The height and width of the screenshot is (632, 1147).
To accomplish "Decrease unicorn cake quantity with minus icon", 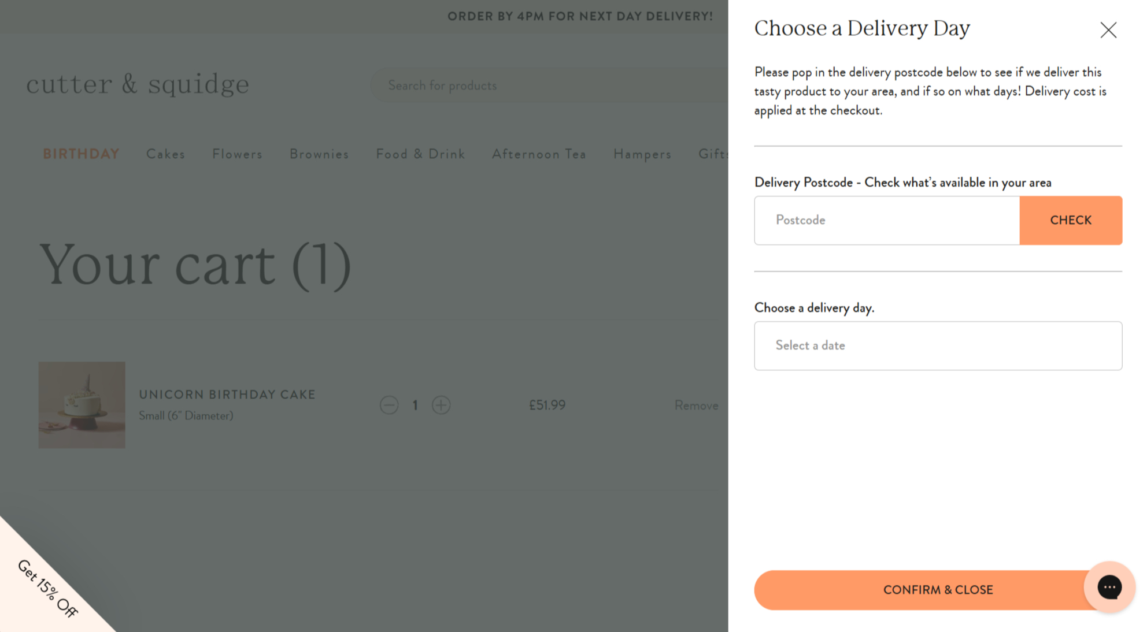I will coord(389,405).
